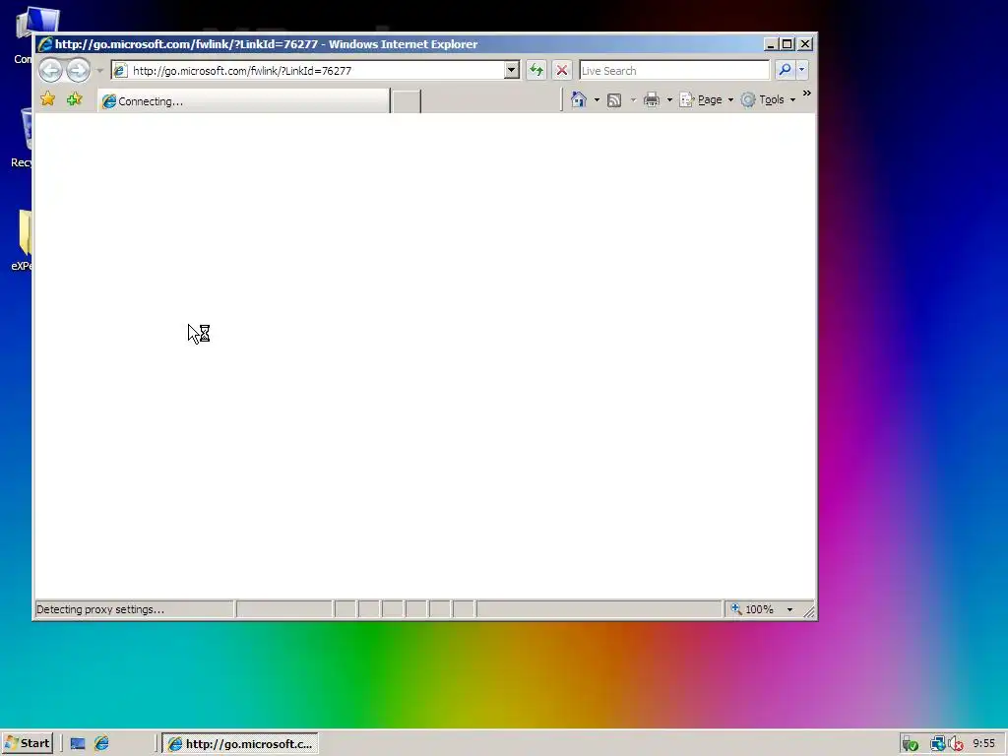Click the network connection tray icon
The width and height of the screenshot is (1008, 756).
pos(938,744)
